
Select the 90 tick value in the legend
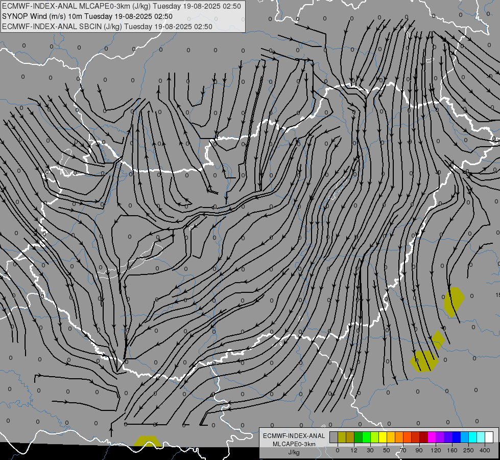click(419, 450)
